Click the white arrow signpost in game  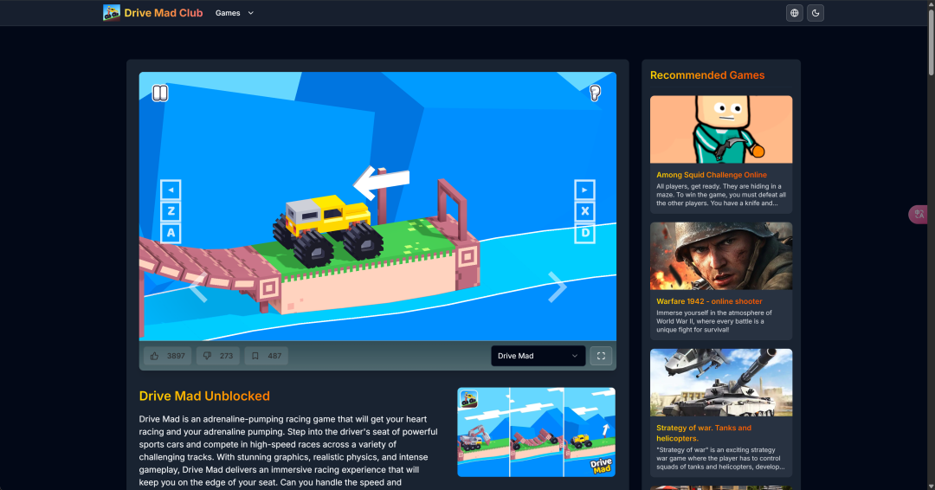click(x=382, y=182)
